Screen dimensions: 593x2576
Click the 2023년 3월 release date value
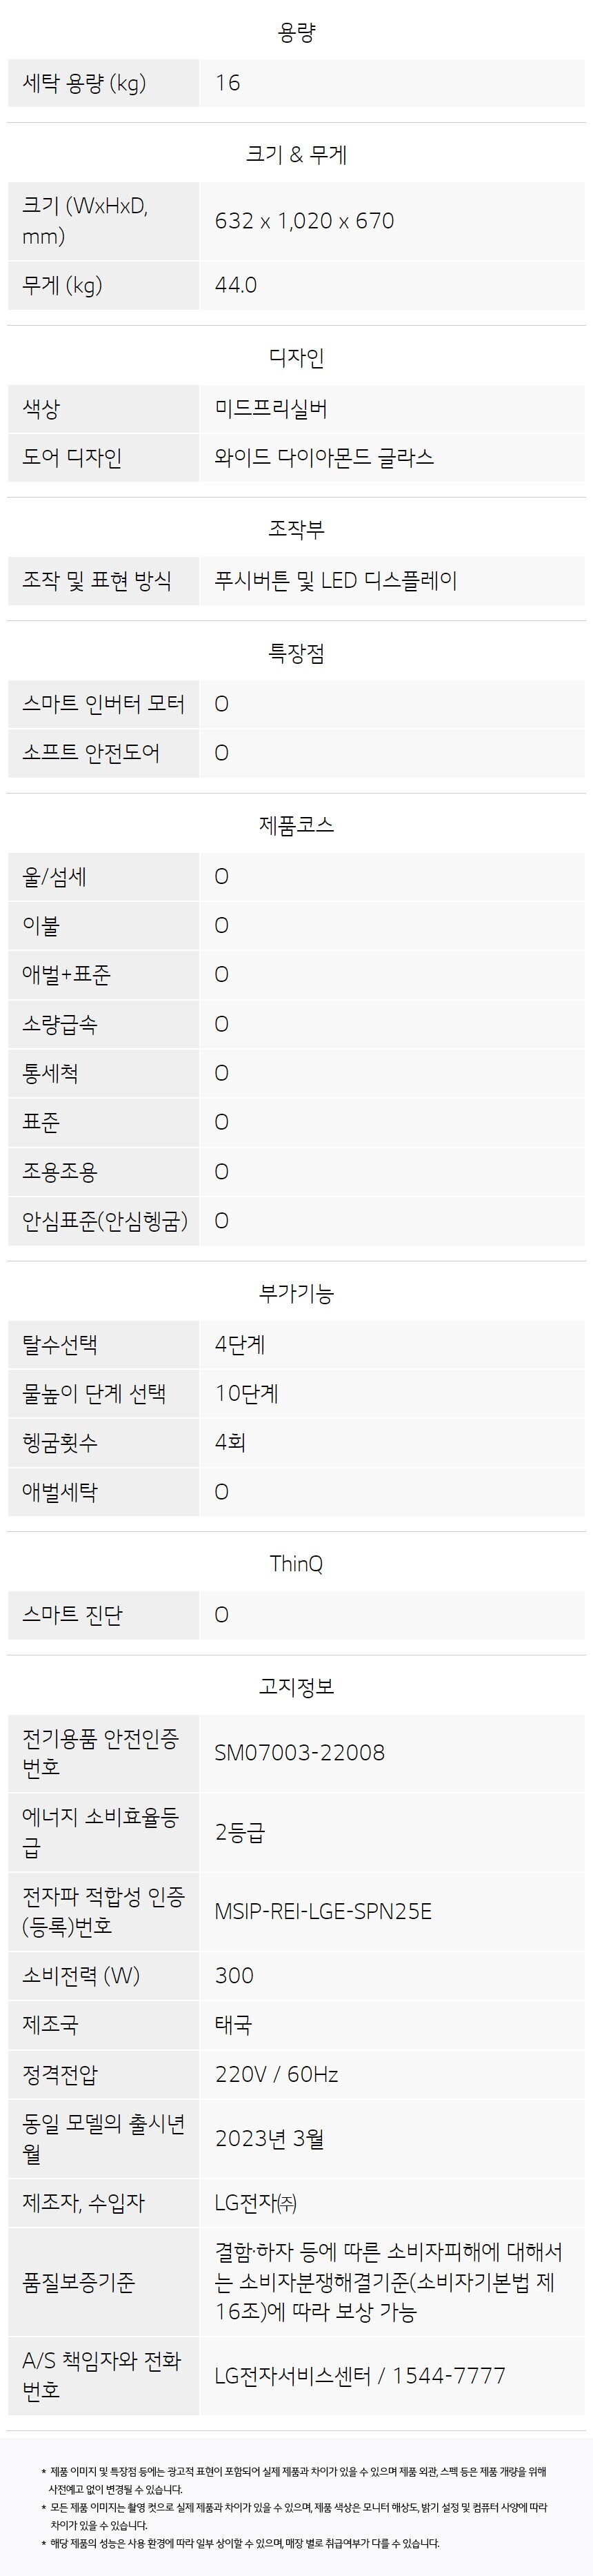pyautogui.click(x=270, y=2138)
